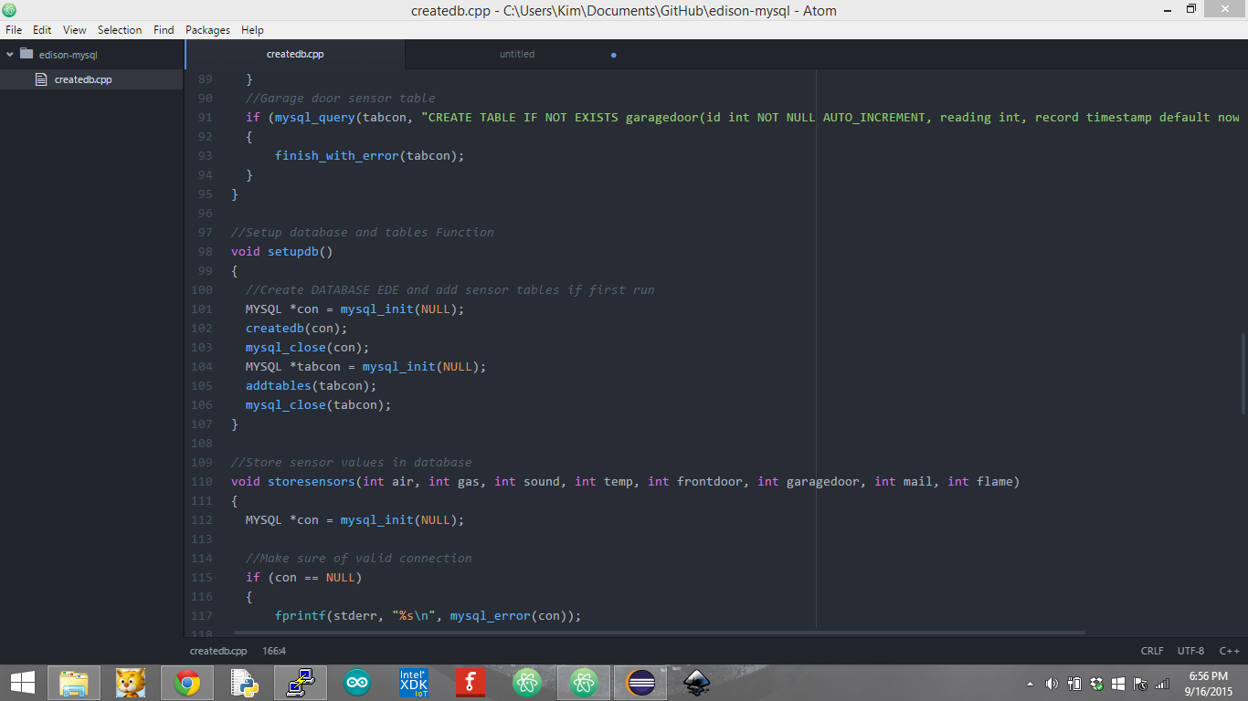
Task: Launch Arduino IDE from the taskbar
Action: point(357,683)
